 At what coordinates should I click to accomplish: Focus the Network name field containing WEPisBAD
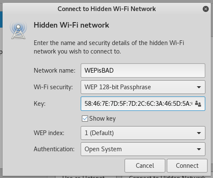pyautogui.click(x=143, y=71)
